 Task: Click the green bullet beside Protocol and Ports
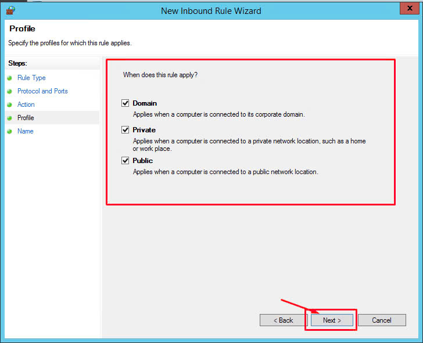point(10,91)
